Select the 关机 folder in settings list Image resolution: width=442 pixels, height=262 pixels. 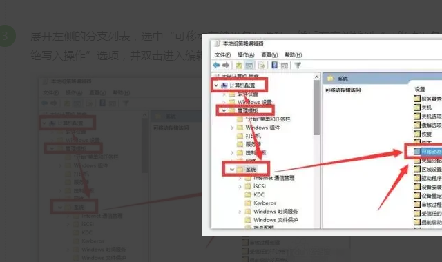tap(423, 108)
